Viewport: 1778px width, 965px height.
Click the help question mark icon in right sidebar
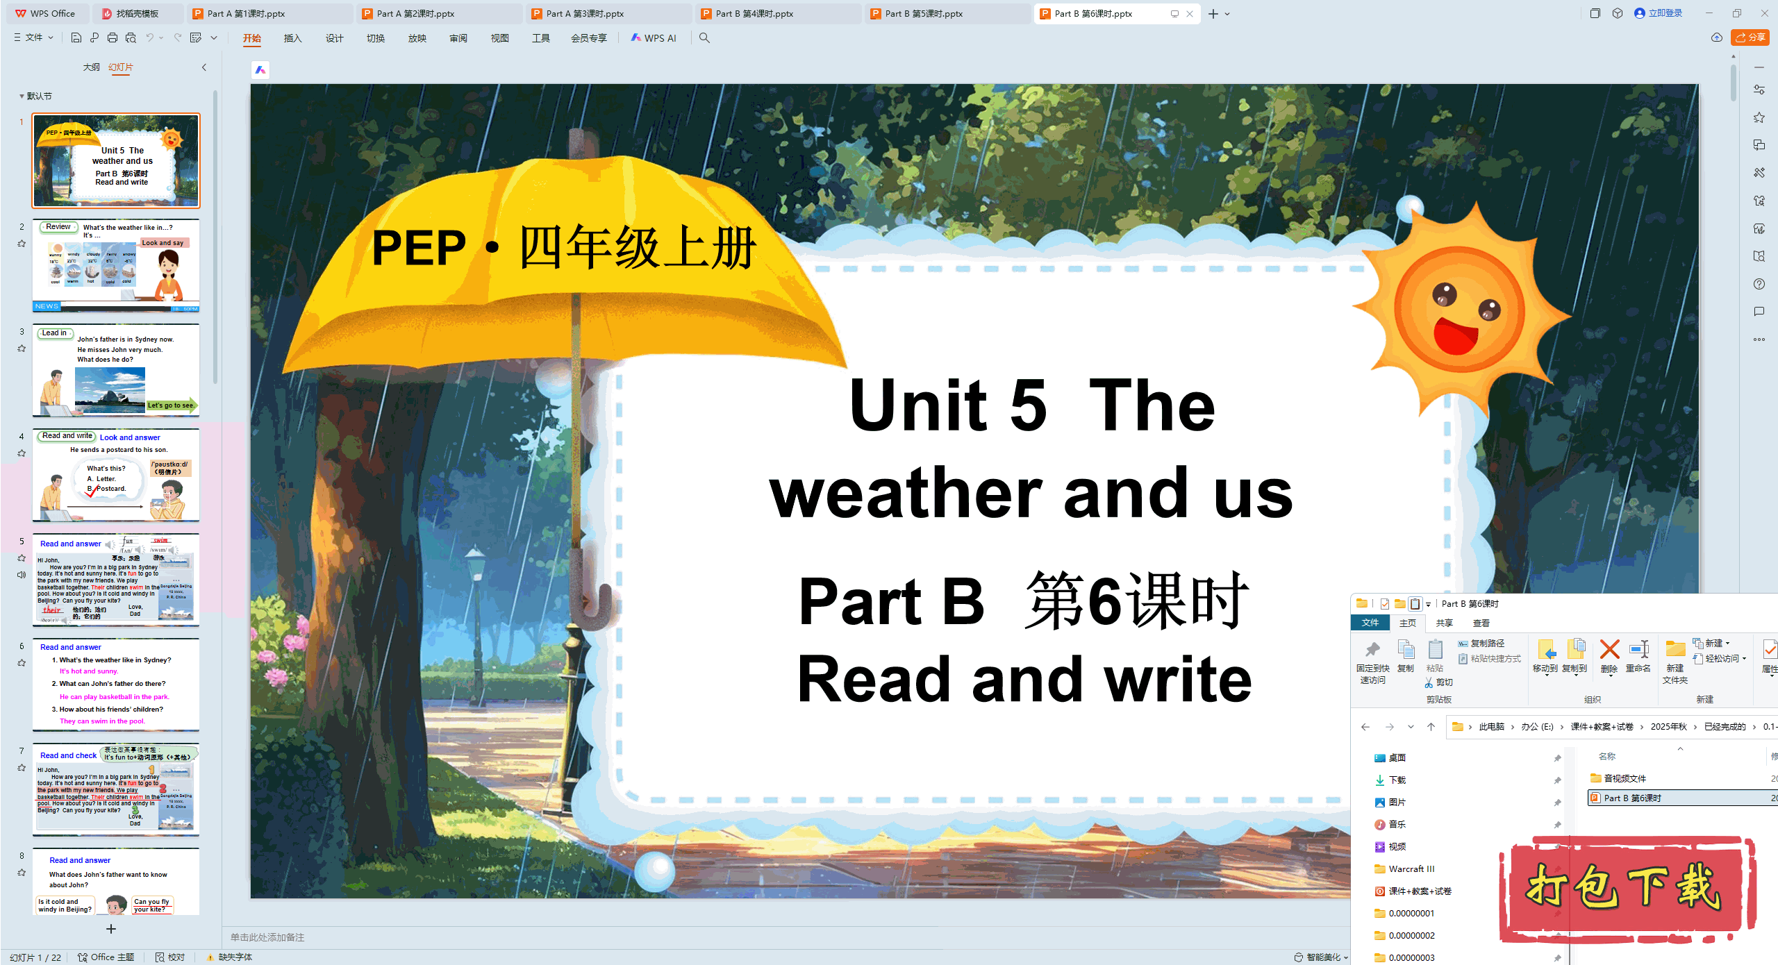click(1759, 284)
